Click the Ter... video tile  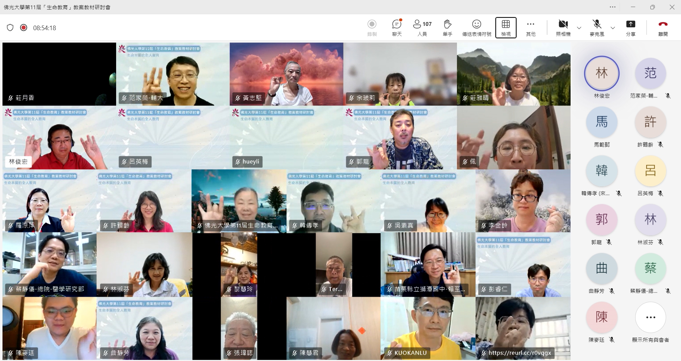pos(333,265)
